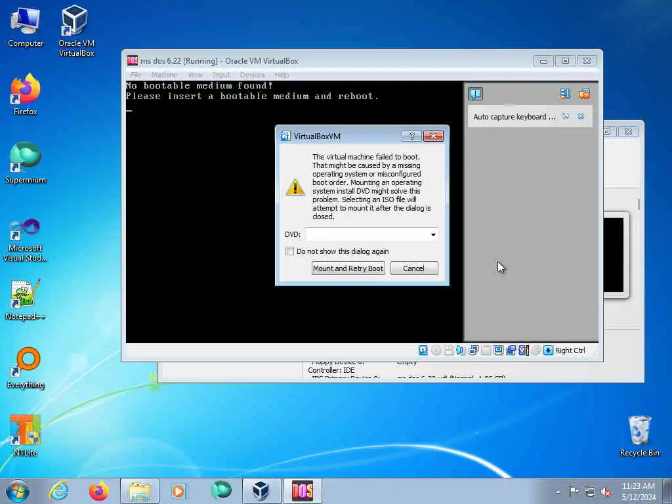Close the ms dos 6.22 VM window
This screenshot has width=672, height=504.
click(x=587, y=61)
